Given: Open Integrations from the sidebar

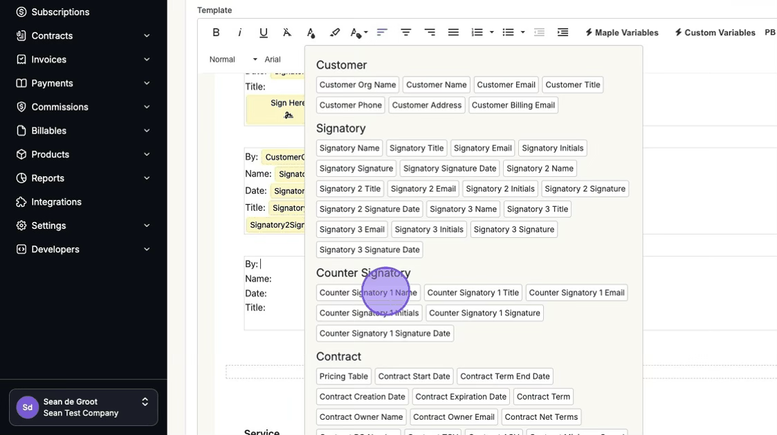Looking at the screenshot, I should (56, 202).
